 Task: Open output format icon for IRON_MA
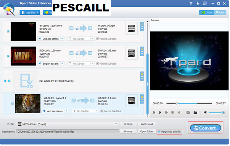pos(132,53)
